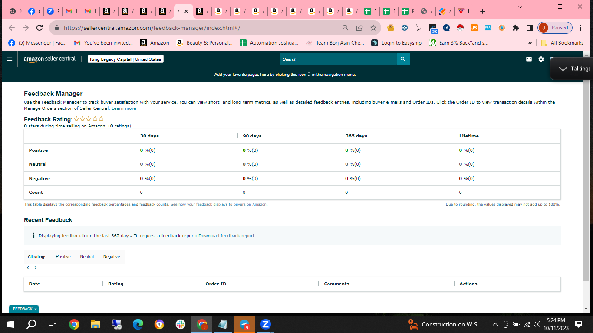Open the Pokeball extension icon
Viewport: 593px width, 333px height.
coord(460,28)
